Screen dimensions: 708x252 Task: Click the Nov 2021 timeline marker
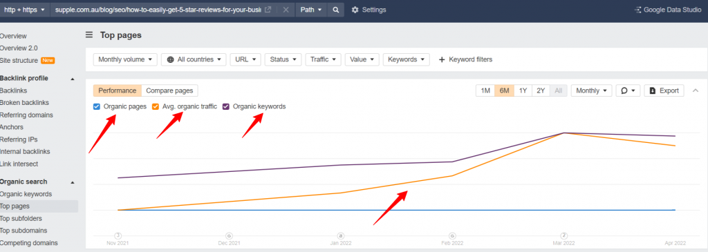118,235
